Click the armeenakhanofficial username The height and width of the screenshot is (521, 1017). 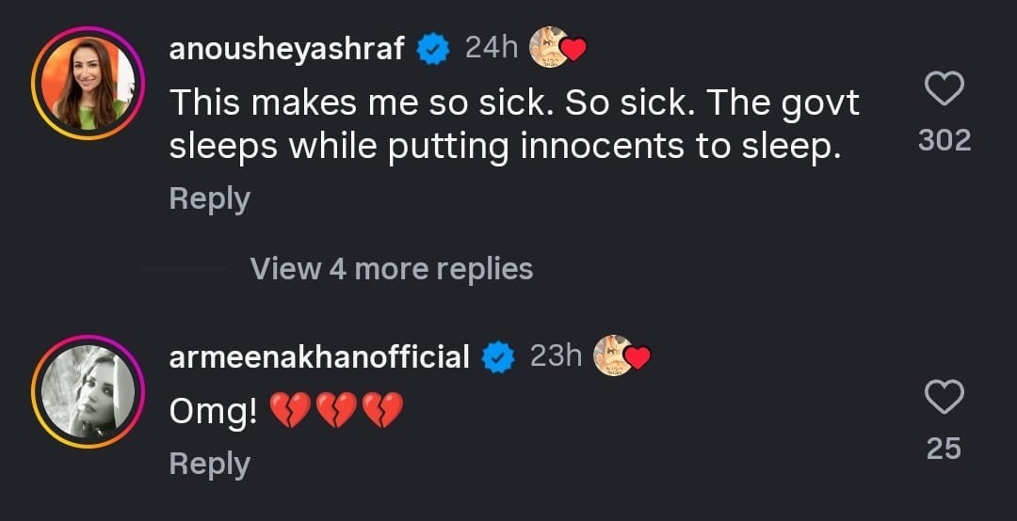coord(319,357)
